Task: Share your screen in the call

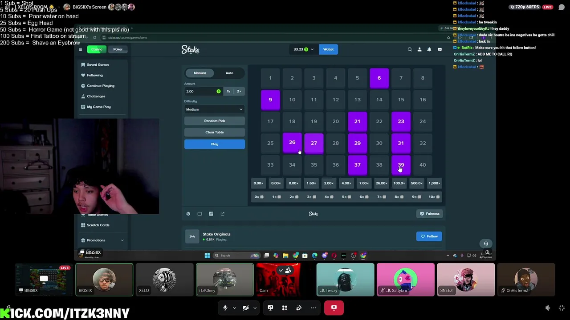Action: click(x=270, y=308)
